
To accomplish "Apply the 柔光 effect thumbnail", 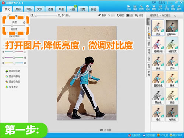I will [158, 28].
